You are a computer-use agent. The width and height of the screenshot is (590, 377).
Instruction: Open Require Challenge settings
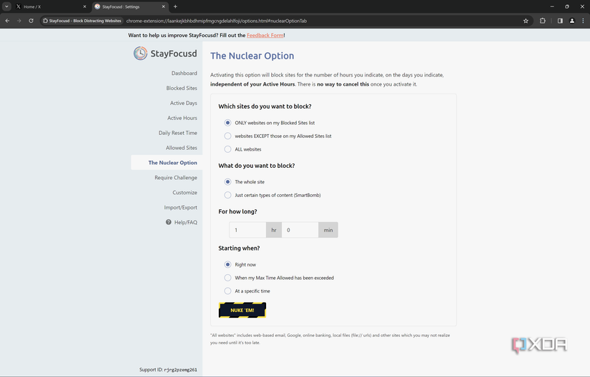176,178
